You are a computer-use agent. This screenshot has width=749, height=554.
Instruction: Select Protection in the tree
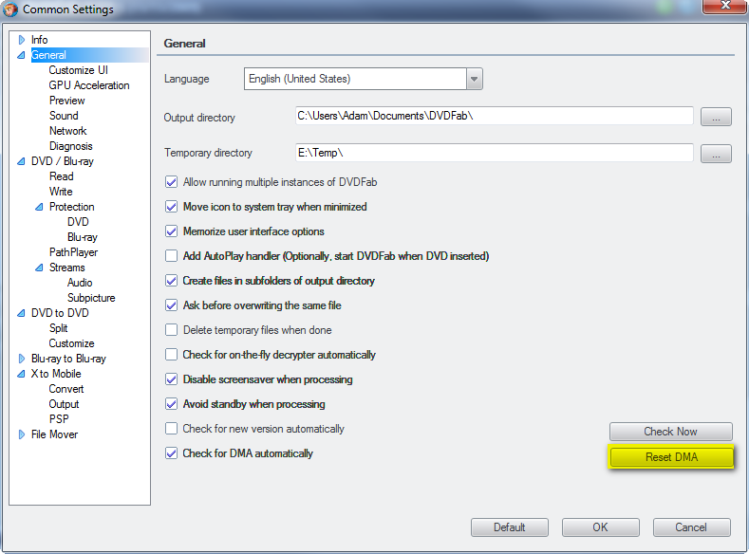(x=71, y=207)
